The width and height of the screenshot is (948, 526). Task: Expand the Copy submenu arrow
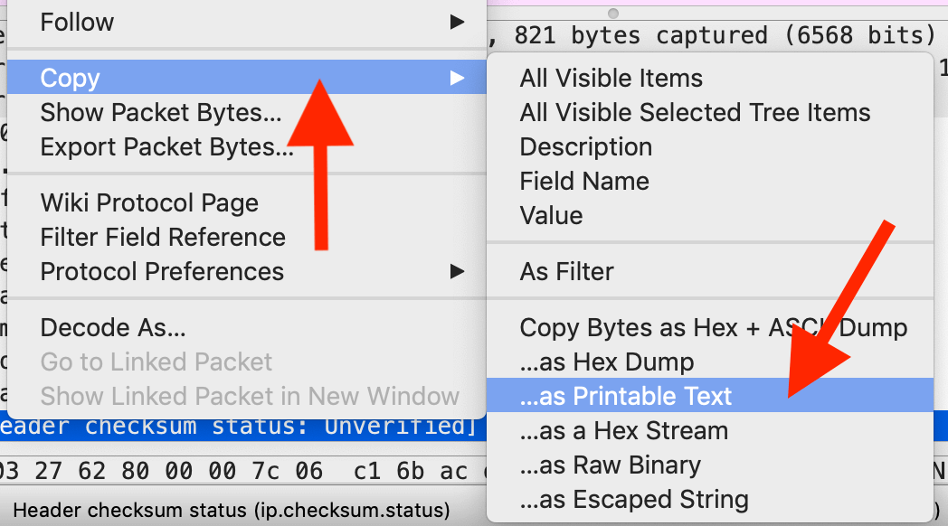(457, 79)
